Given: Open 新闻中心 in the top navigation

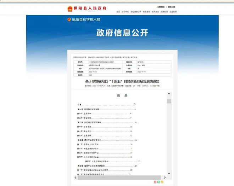Looking at the screenshot, I should click(125, 12).
